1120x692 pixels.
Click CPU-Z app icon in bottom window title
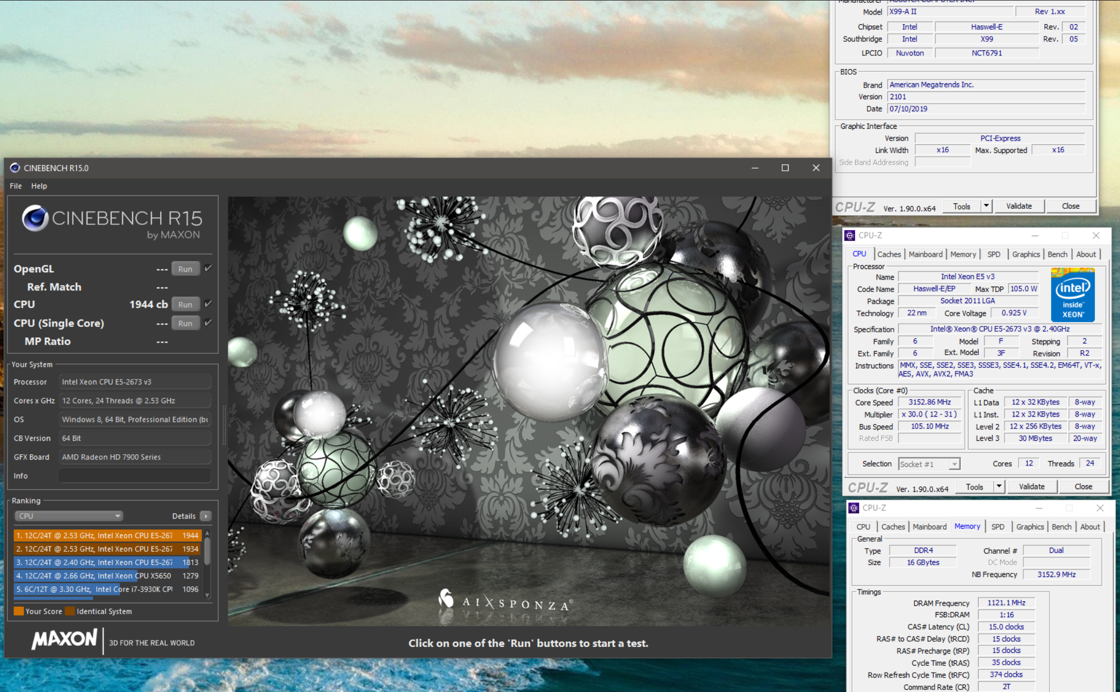(x=854, y=508)
